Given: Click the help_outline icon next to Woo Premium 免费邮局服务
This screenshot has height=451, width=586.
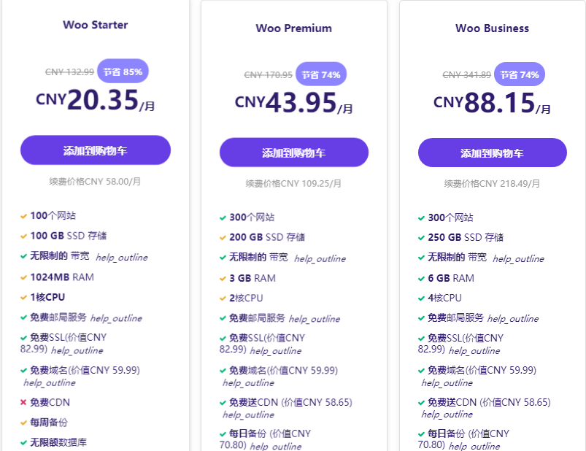Looking at the screenshot, I should click(x=315, y=319).
